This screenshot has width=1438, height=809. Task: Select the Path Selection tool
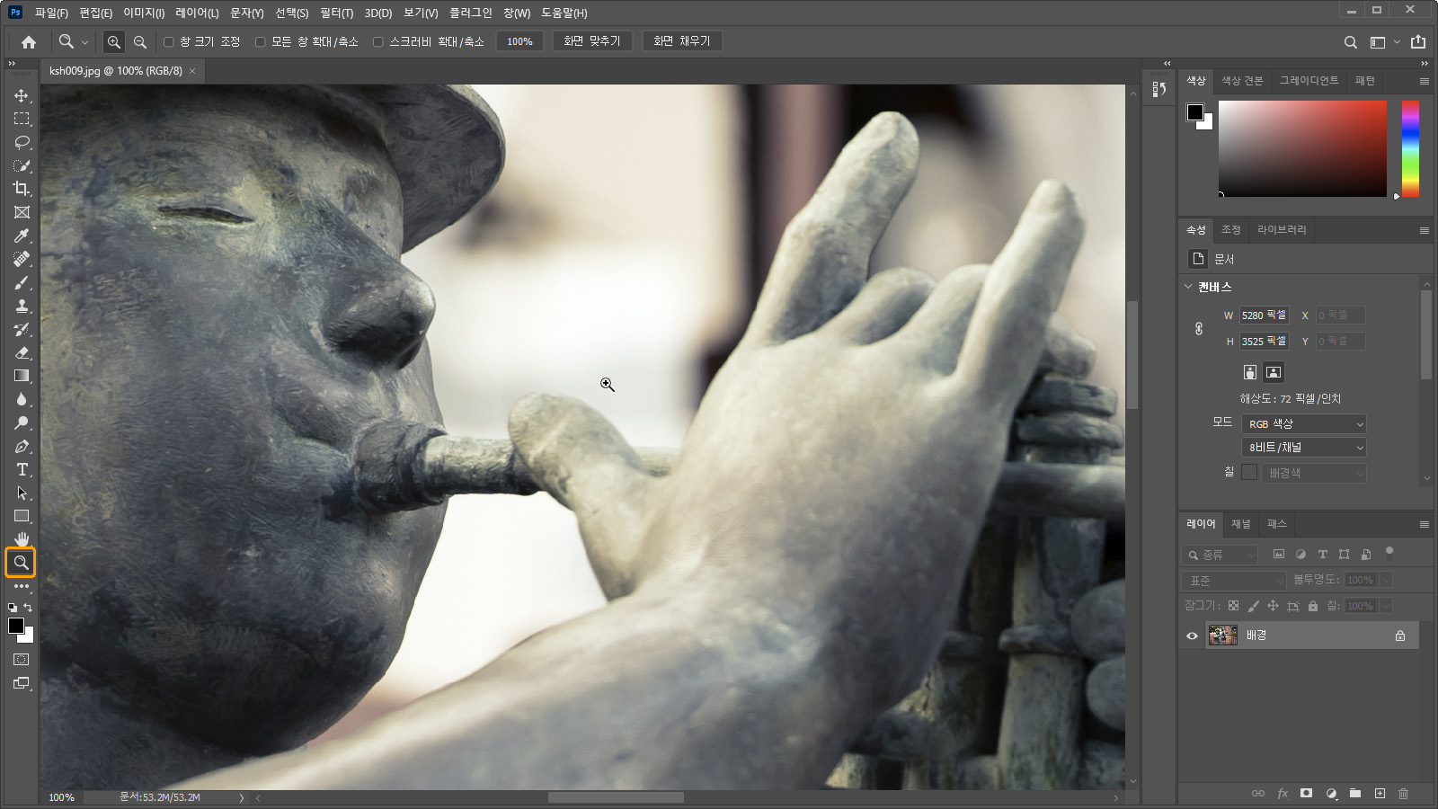coord(22,493)
